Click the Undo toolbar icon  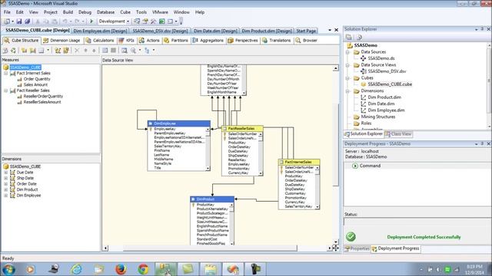pyautogui.click(x=65, y=21)
